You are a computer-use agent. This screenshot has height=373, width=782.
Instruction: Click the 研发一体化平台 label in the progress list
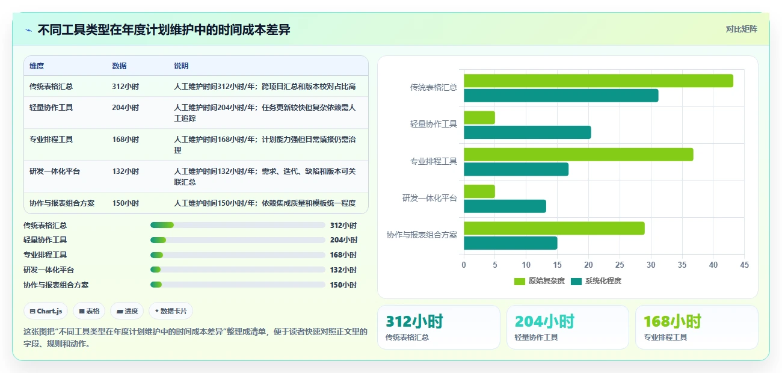coord(49,271)
